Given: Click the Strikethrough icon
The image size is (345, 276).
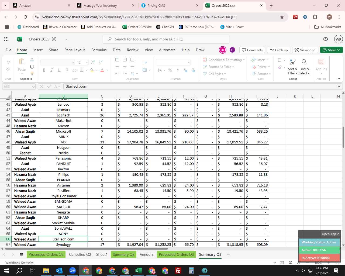Looking at the screenshot, I should 74,70.
